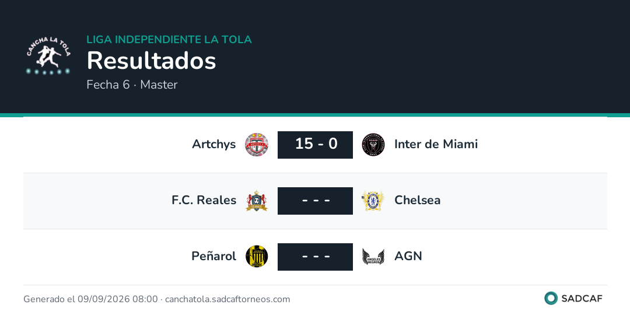Click the SADCAF ring logo icon

551,298
